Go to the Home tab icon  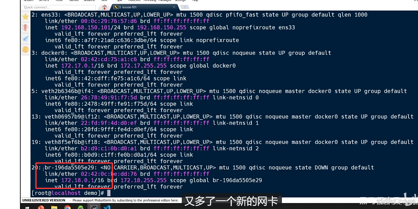(x=104, y=7)
